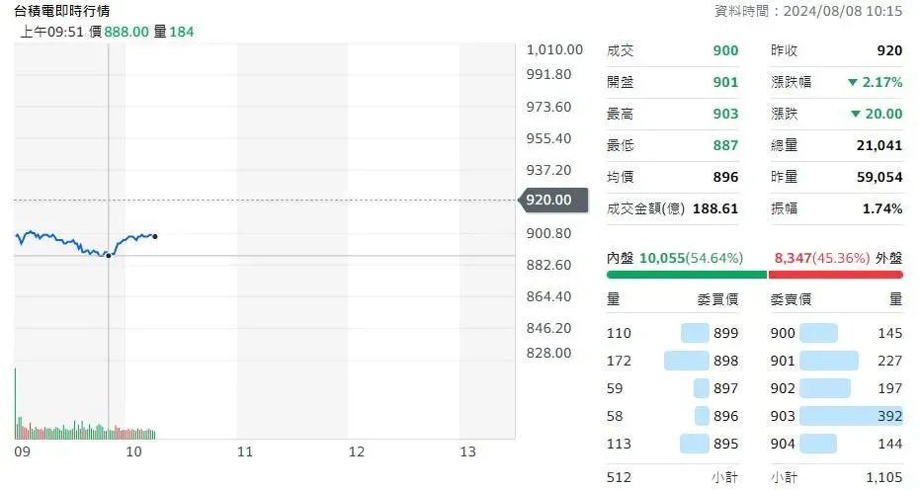
Task: Click the 13 hour label on time axis
Action: pyautogui.click(x=467, y=451)
